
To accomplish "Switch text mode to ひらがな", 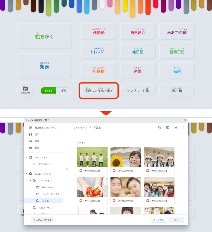I will [49, 91].
